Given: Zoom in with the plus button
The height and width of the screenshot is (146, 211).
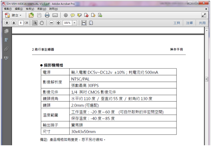Looking at the screenshot, I should coord(58,23).
